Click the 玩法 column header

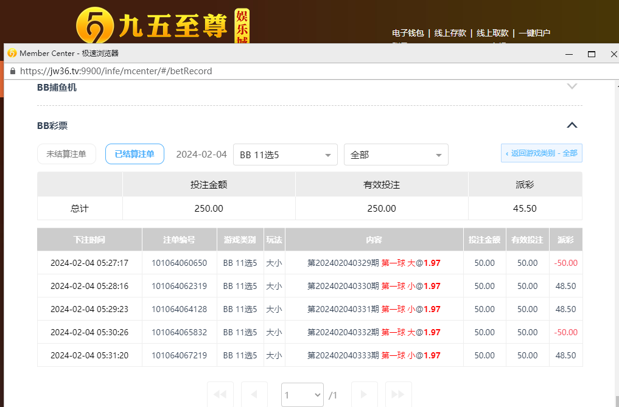click(x=275, y=240)
